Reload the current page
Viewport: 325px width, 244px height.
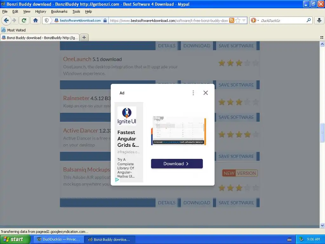(24, 20)
